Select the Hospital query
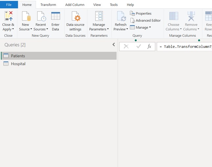The image size is (212, 167). point(18,64)
